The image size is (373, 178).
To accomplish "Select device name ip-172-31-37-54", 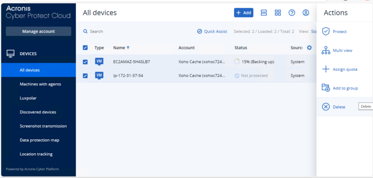I will (x=128, y=76).
